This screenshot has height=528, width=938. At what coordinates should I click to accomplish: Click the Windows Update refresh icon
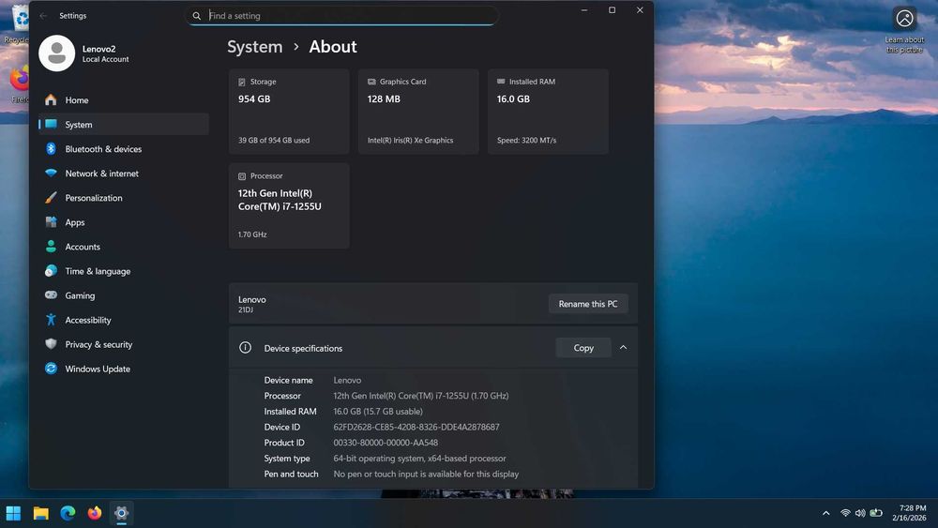pos(51,369)
